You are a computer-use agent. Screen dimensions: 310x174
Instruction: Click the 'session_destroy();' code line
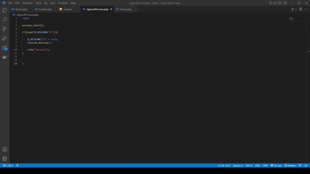coord(40,43)
